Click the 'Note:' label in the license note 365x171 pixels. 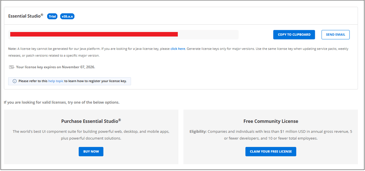[12, 49]
